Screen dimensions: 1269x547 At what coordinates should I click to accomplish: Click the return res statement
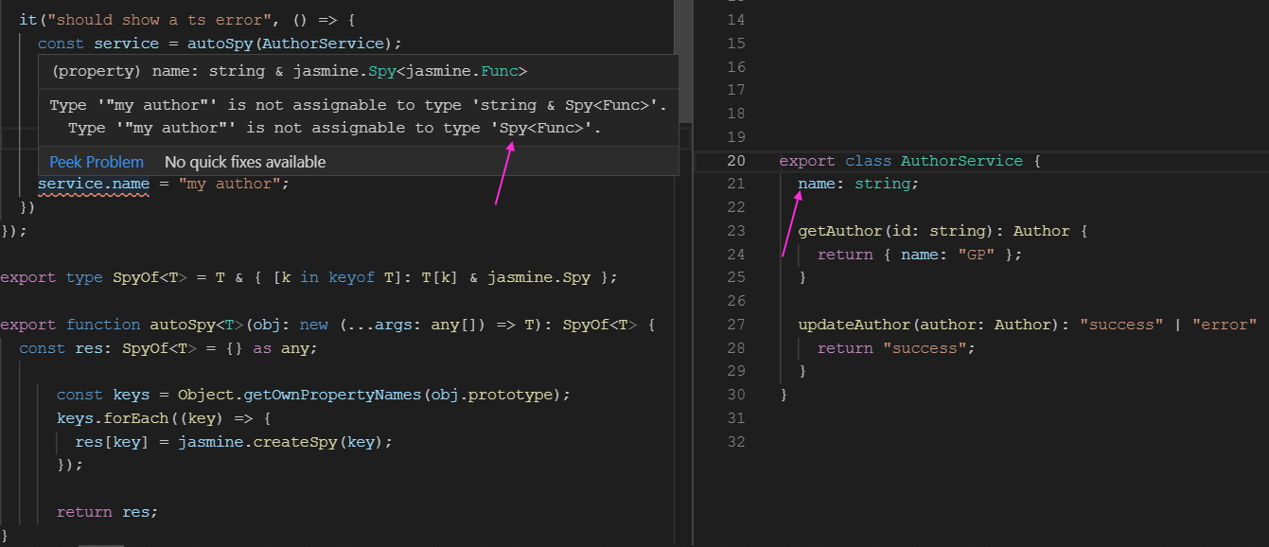pyautogui.click(x=106, y=512)
